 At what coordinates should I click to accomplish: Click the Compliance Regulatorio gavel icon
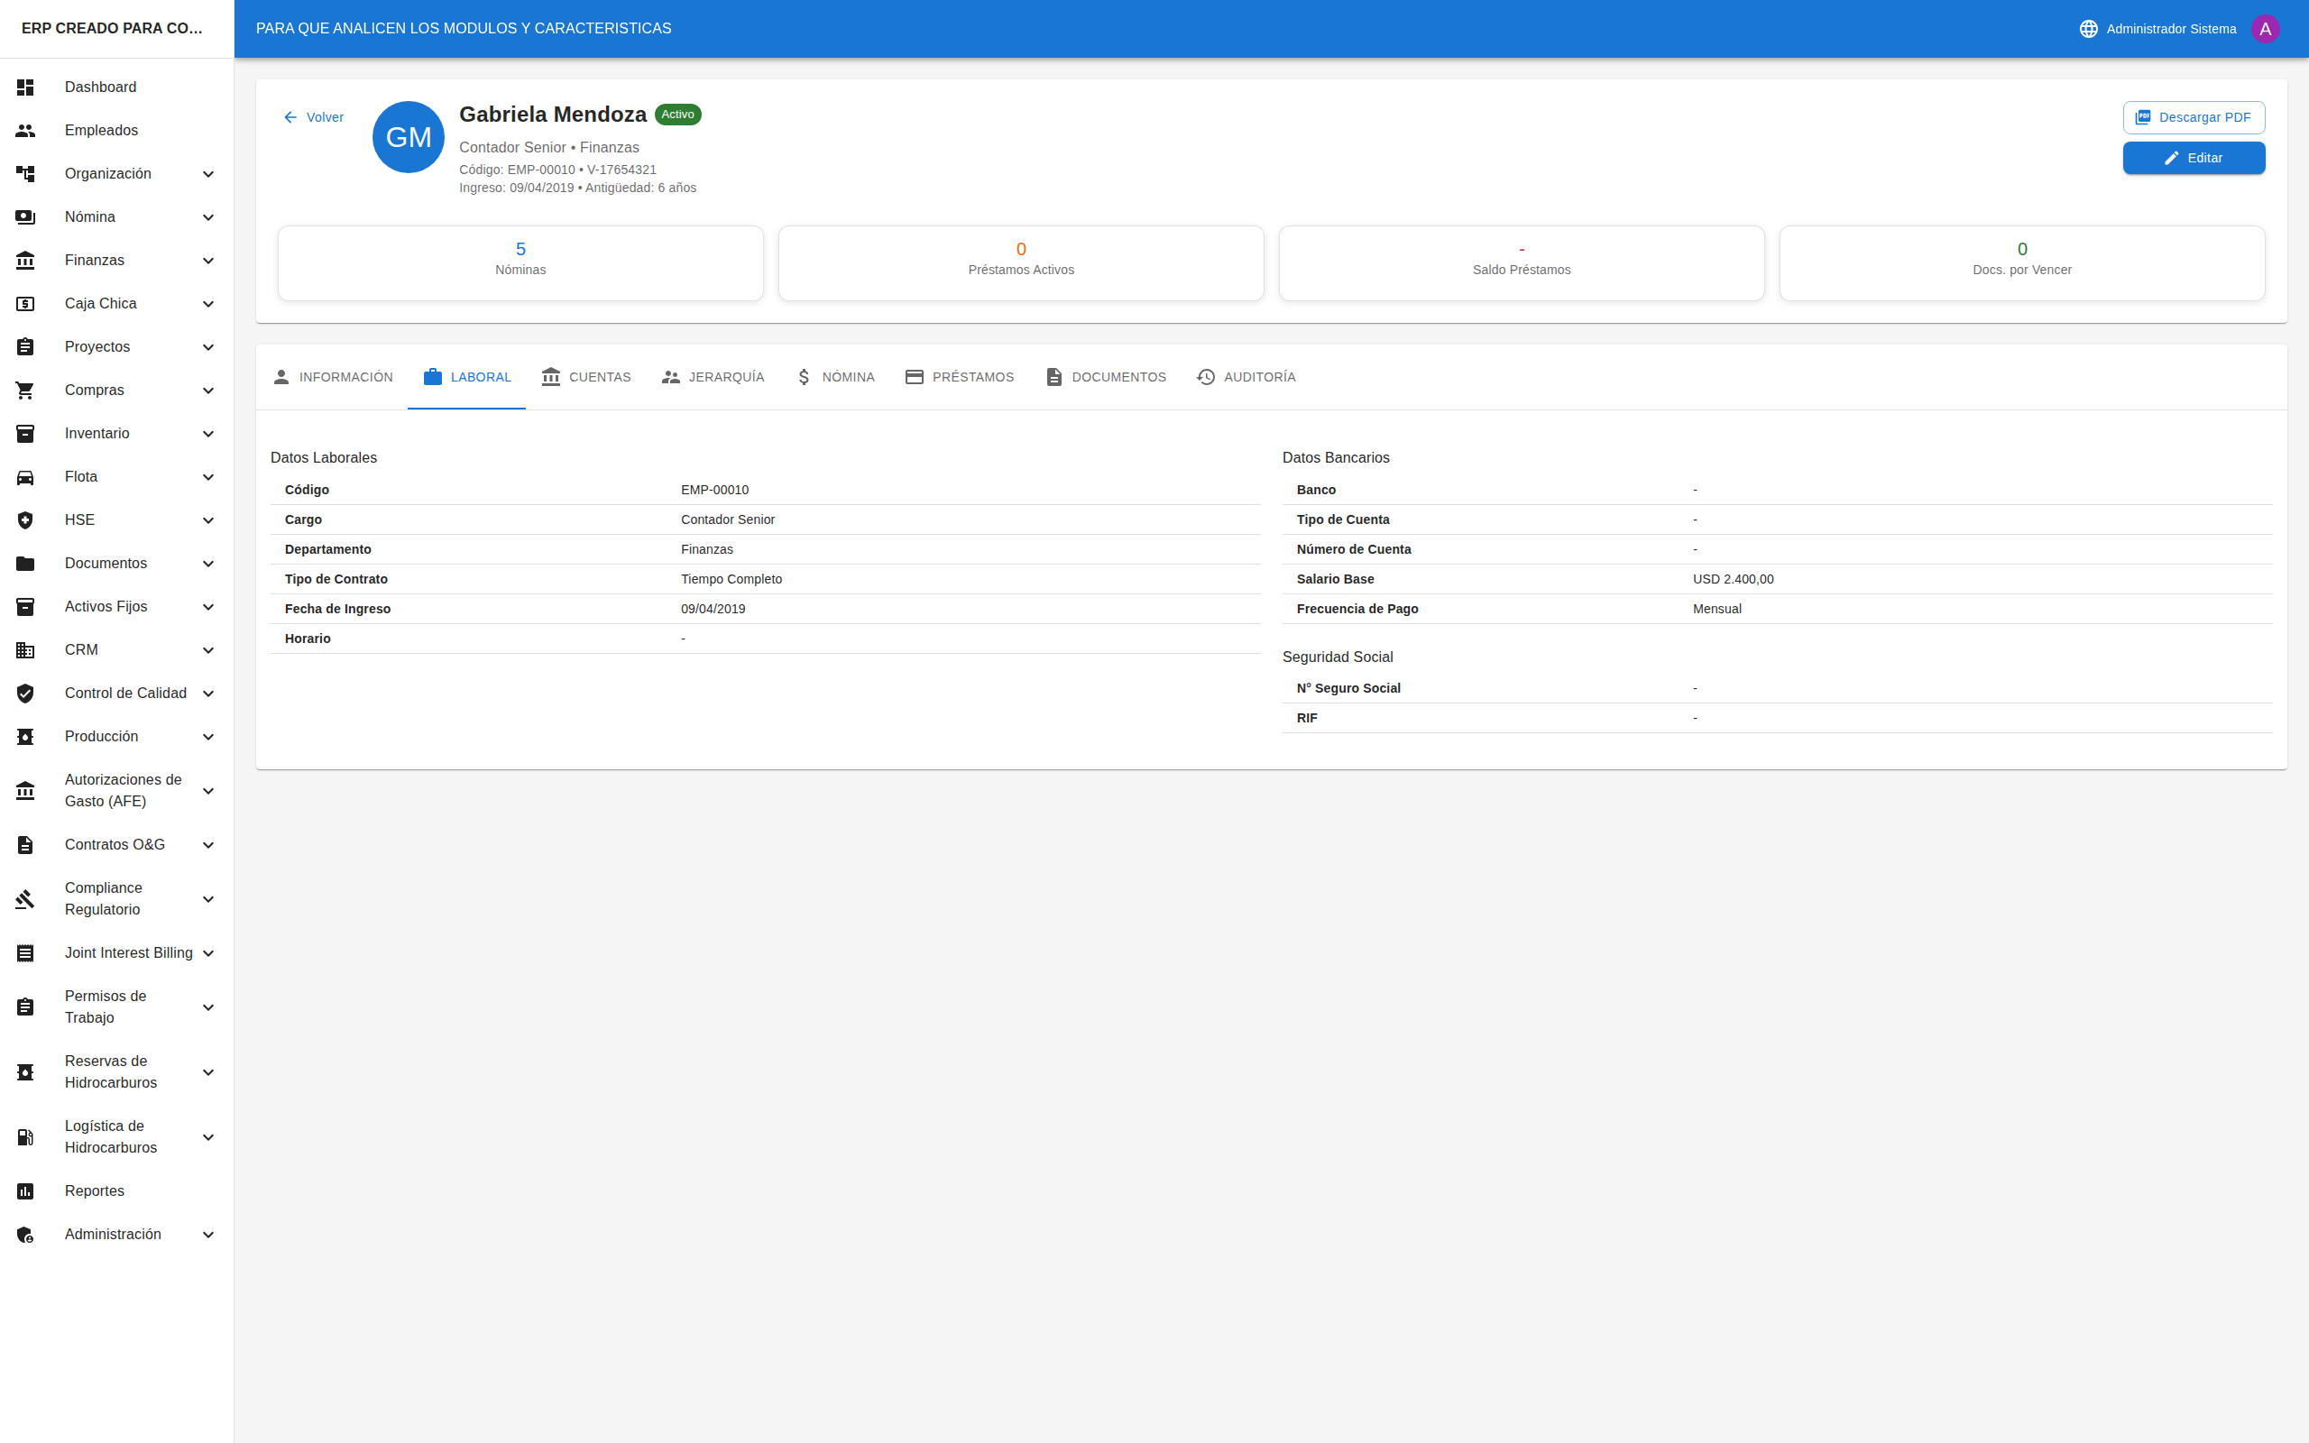tap(26, 899)
